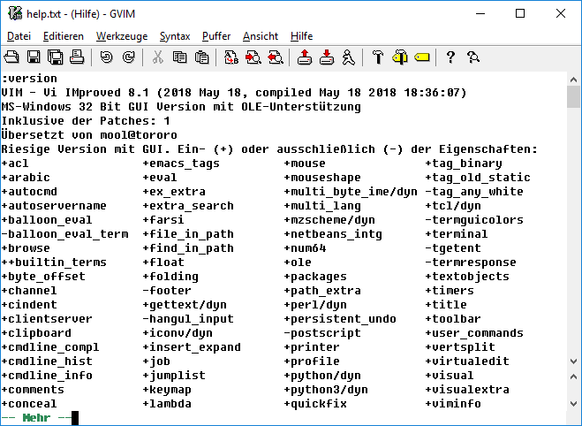
Task: Click the '+tag_binary' feature entry
Action: point(464,163)
